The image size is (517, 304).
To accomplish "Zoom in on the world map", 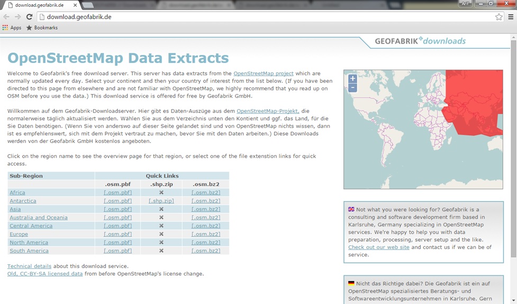I will pyautogui.click(x=352, y=78).
